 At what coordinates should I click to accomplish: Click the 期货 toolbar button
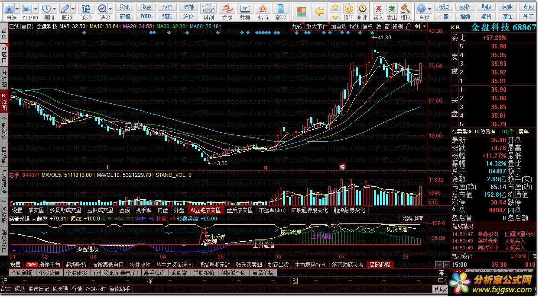[487, 16]
